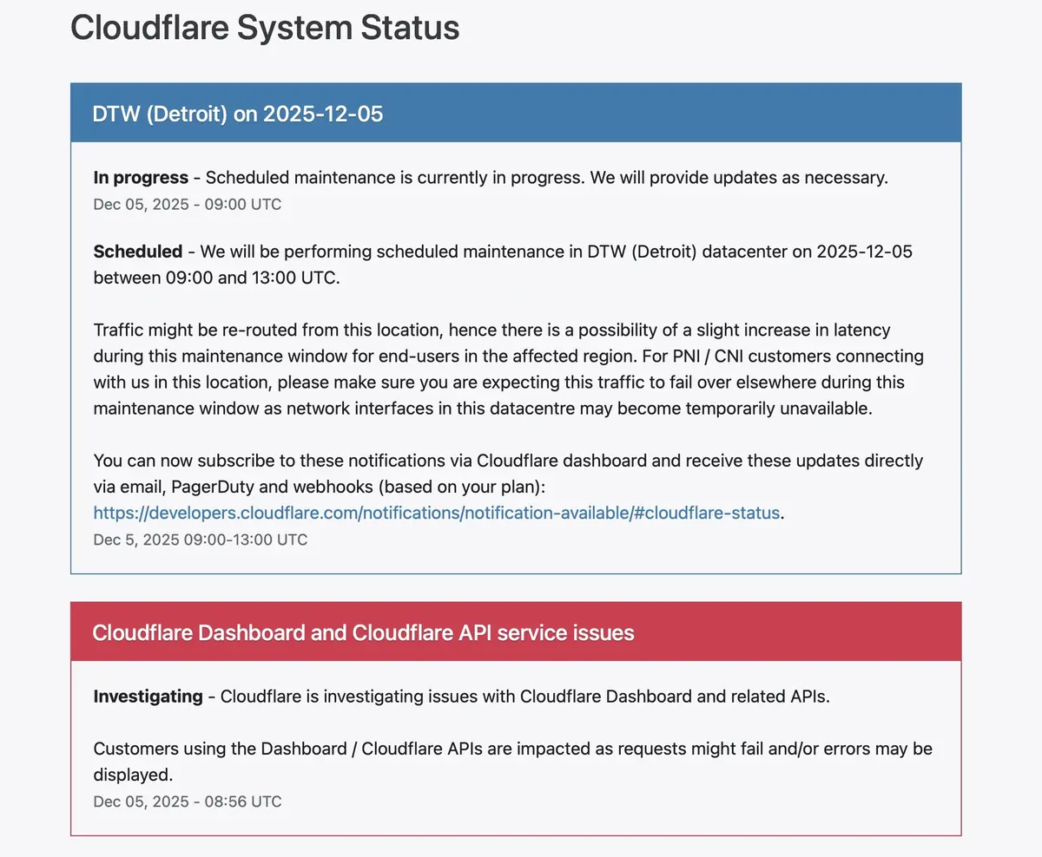Select the bold 'Scheduled' status label
The width and height of the screenshot is (1042, 857).
tap(137, 252)
